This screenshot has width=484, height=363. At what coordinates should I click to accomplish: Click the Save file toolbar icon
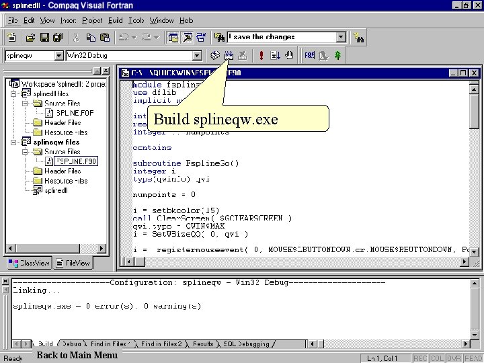pyautogui.click(x=44, y=38)
